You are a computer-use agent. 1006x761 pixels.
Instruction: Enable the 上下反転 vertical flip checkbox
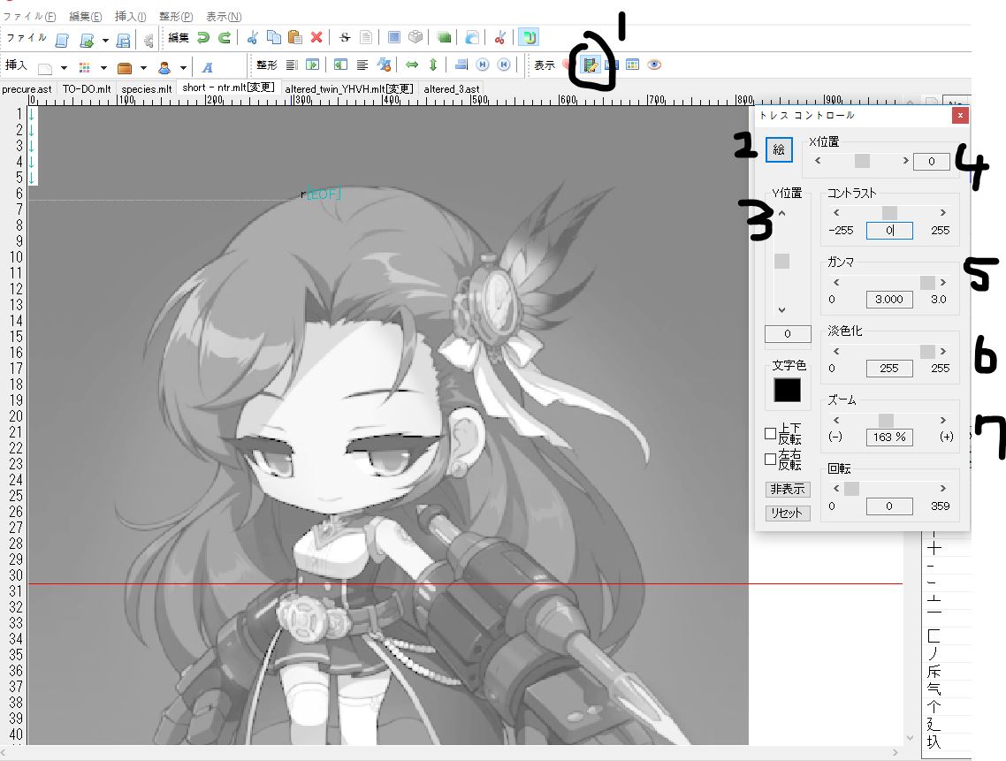pos(771,434)
